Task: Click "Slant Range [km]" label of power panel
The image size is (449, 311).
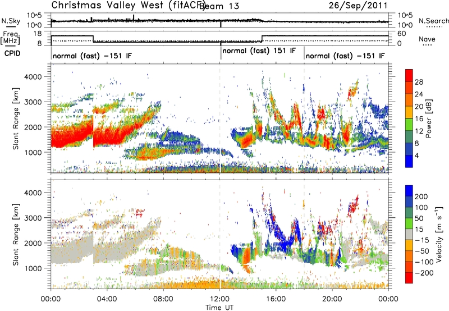Action: 16,118
